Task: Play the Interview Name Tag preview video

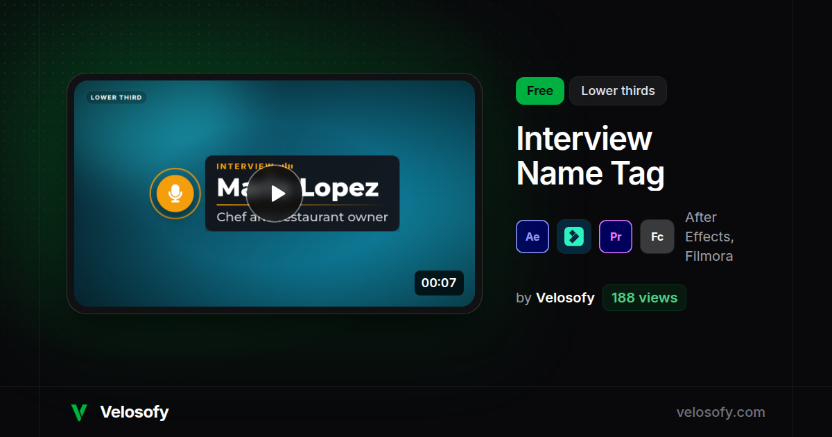Action: tap(275, 194)
